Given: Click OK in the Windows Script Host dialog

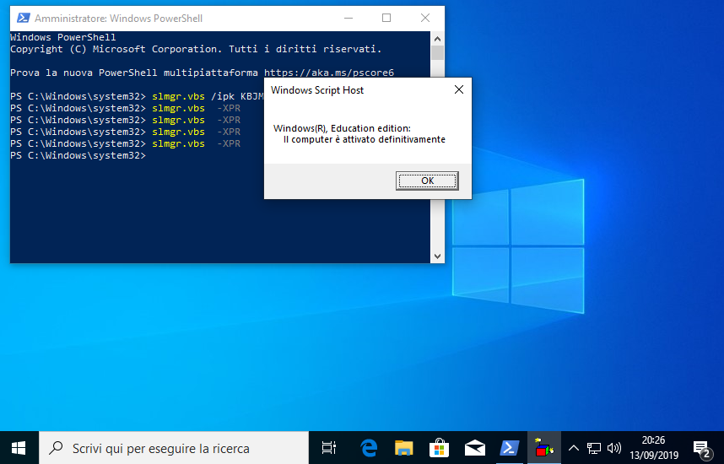Looking at the screenshot, I should tap(427, 181).
